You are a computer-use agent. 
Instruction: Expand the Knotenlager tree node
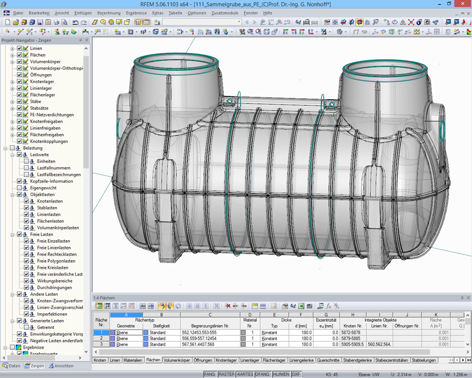[x=12, y=81]
